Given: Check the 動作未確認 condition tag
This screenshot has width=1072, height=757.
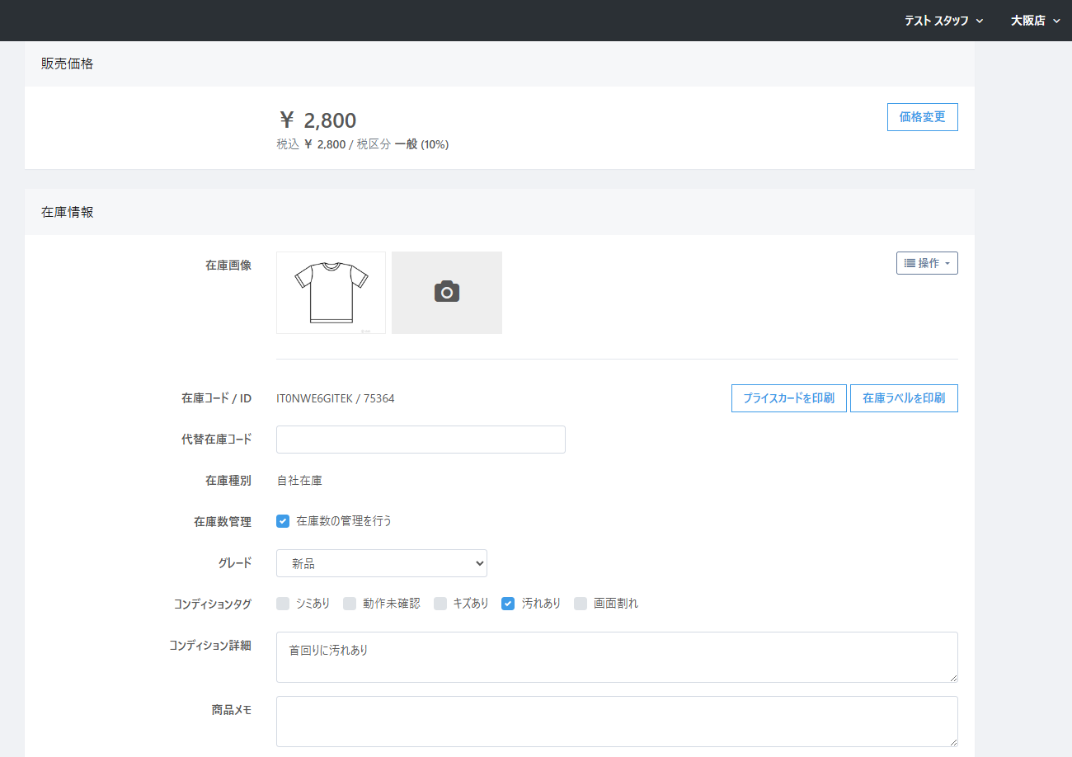Looking at the screenshot, I should (x=350, y=604).
